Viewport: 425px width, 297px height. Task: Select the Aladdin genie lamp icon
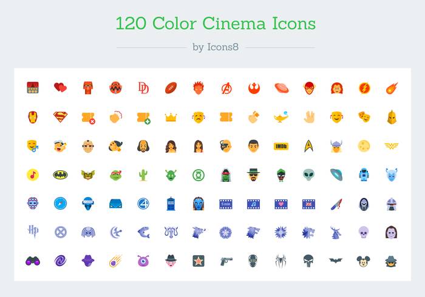click(x=280, y=117)
